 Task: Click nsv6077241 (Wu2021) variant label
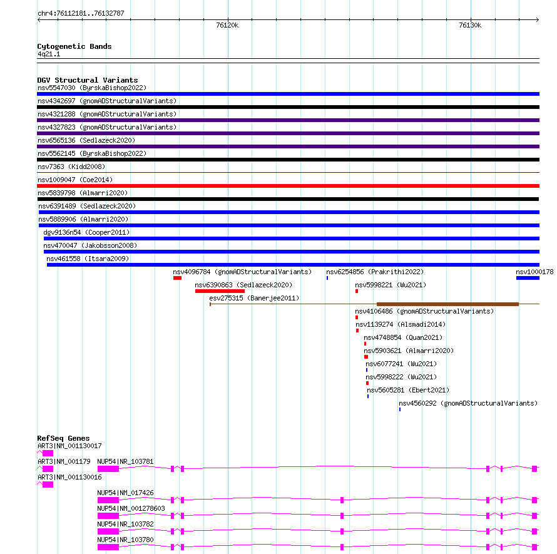[401, 364]
